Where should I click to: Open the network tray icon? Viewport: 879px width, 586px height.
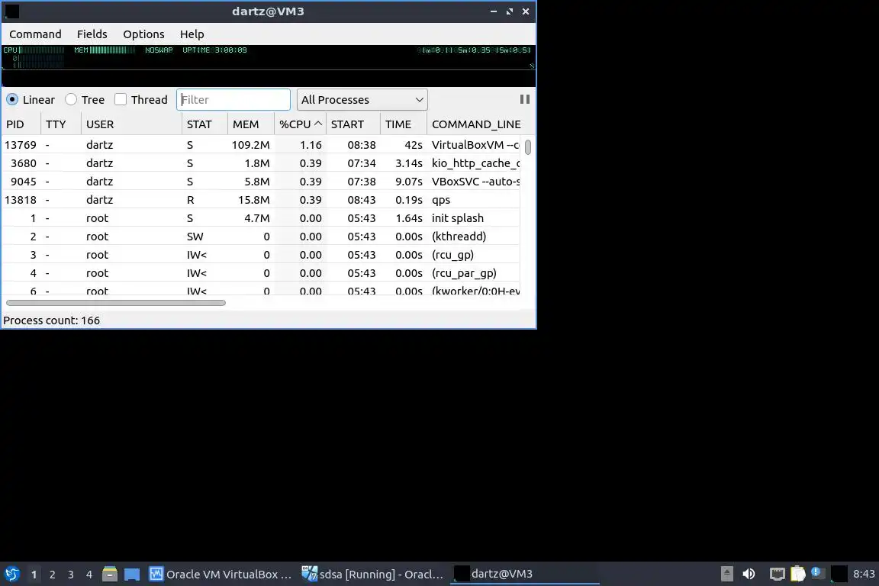pos(777,574)
